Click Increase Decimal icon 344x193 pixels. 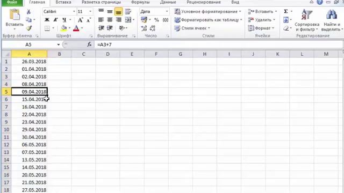pos(144,28)
